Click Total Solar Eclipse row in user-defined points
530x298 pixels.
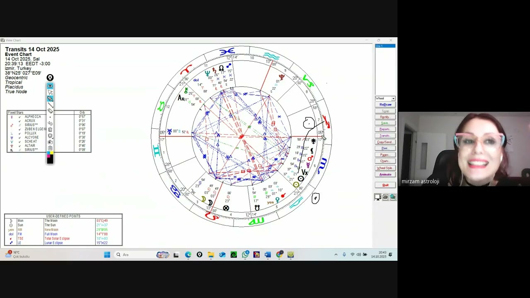tap(63, 238)
